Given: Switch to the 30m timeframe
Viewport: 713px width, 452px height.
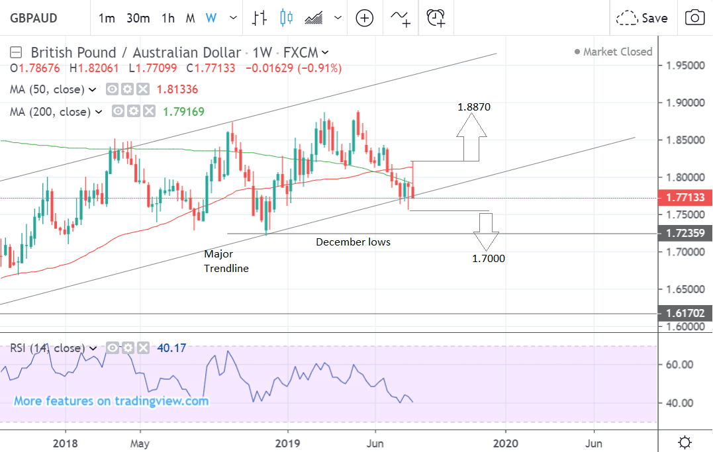Looking at the screenshot, I should pyautogui.click(x=138, y=18).
